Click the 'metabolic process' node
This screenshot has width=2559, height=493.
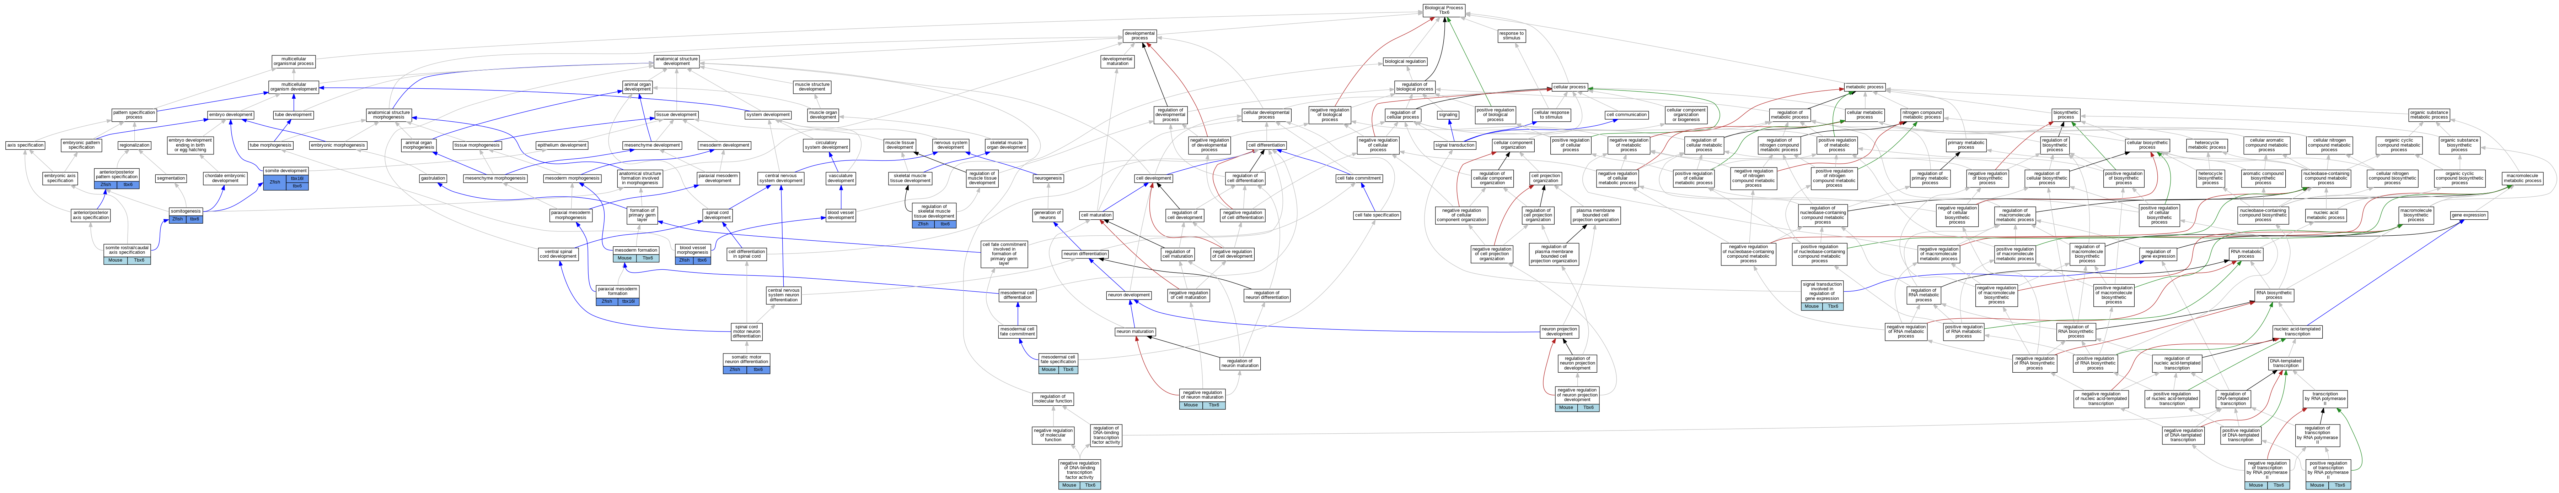[x=1865, y=87]
